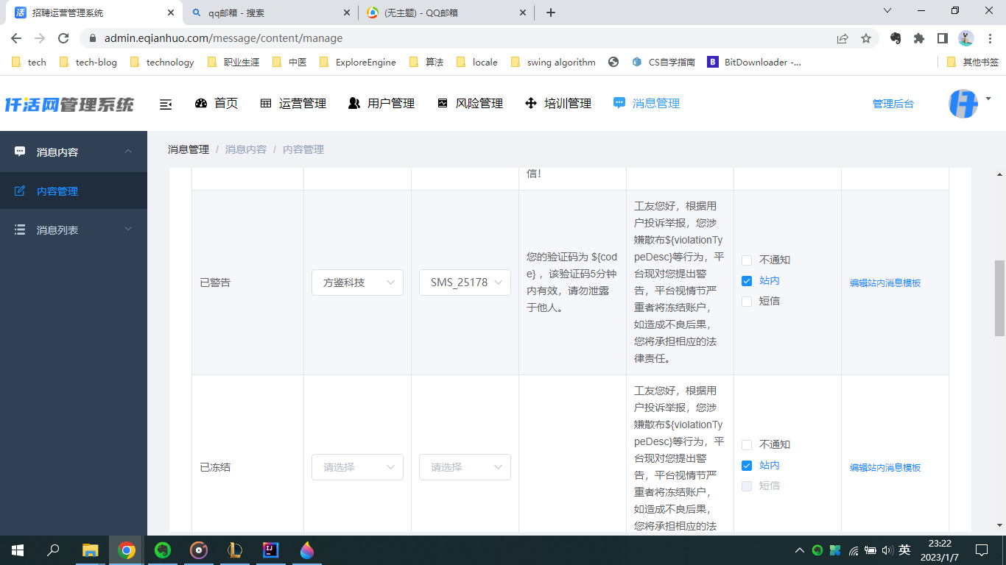The width and height of the screenshot is (1006, 565).
Task: Open volume control in tray
Action: 887,550
